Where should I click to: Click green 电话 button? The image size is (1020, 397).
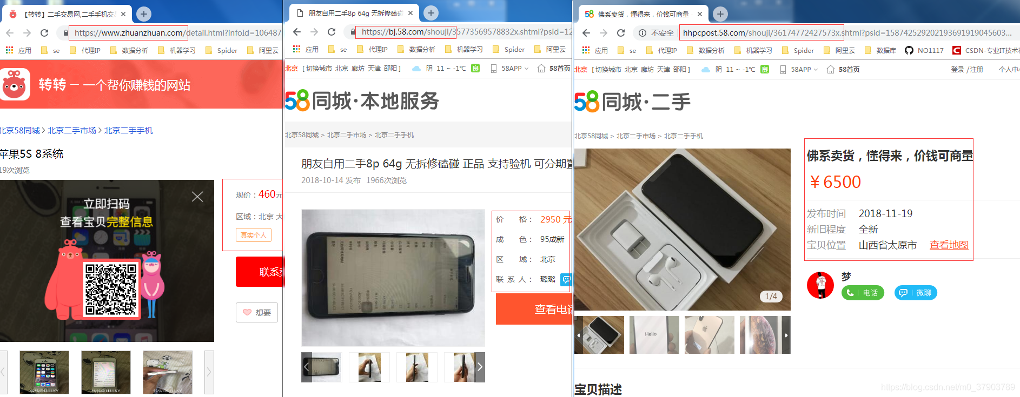863,293
